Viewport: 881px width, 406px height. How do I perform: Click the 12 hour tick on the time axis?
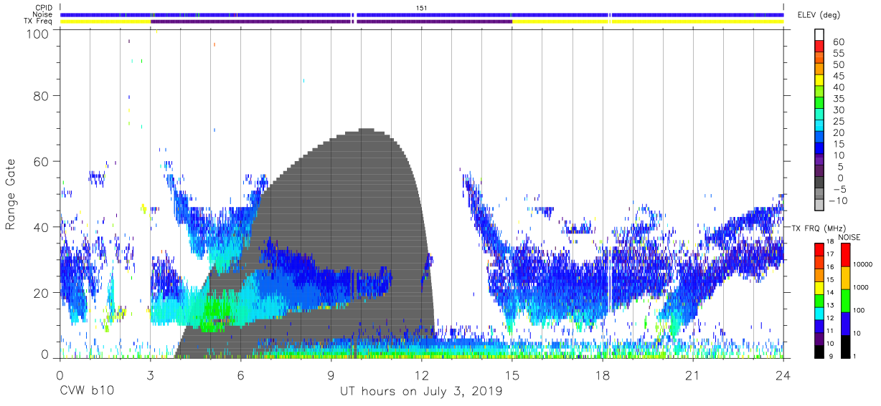[422, 375]
